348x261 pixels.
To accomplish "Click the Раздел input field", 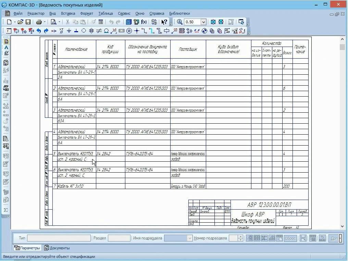I will (119, 238).
